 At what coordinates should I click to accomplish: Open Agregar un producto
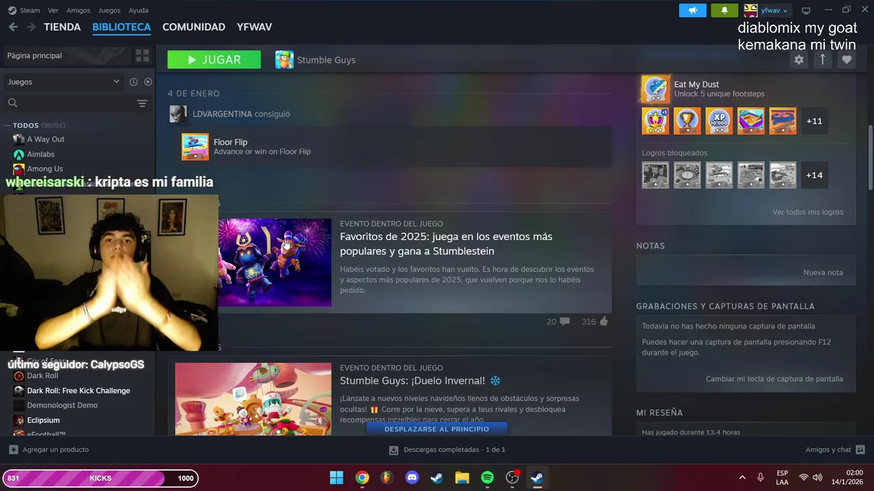[49, 449]
